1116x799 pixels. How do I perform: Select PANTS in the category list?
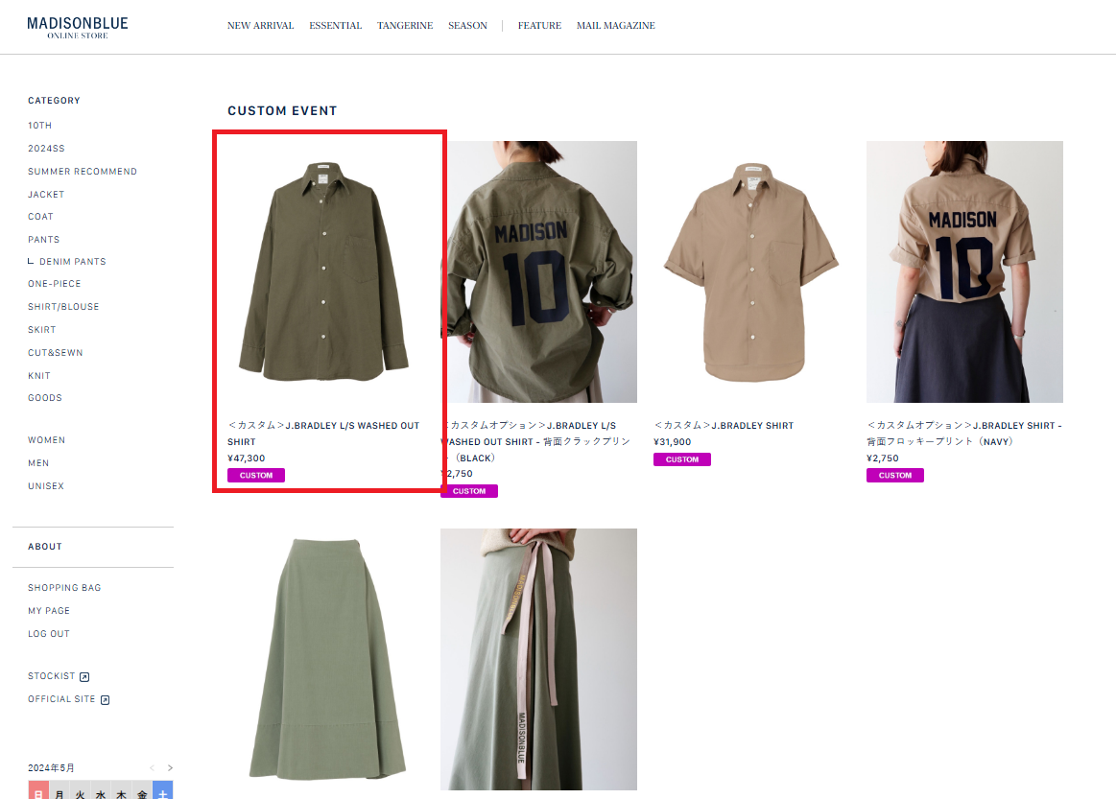tap(43, 239)
